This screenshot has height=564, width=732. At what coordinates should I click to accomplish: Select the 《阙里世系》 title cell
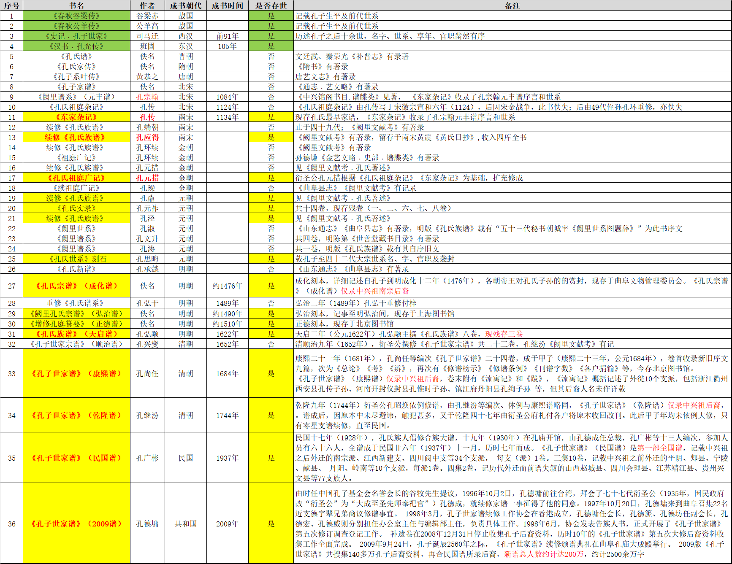pos(76,229)
